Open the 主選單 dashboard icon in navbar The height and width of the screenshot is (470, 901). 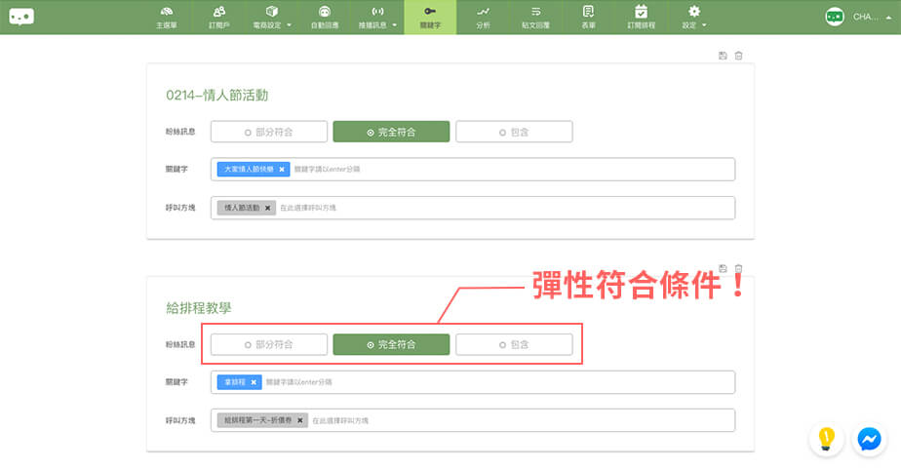coord(167,17)
